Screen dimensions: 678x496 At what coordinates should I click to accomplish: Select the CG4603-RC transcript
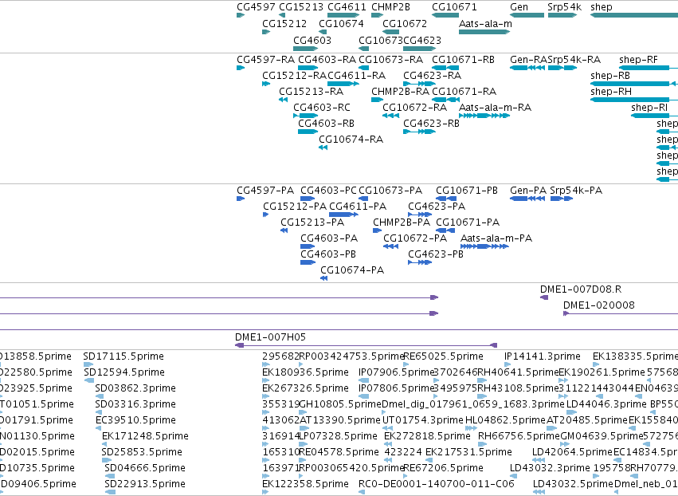click(306, 116)
